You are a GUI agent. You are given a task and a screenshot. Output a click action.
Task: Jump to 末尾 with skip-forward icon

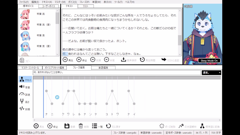[106, 59]
